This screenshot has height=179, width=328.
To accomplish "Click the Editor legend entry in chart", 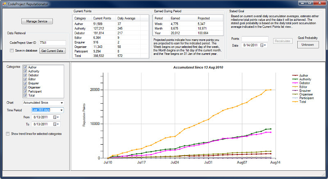I will tap(300, 87).
